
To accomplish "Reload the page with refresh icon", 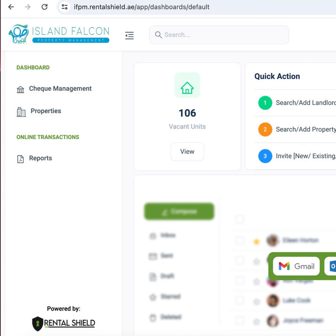I will pos(44,7).
